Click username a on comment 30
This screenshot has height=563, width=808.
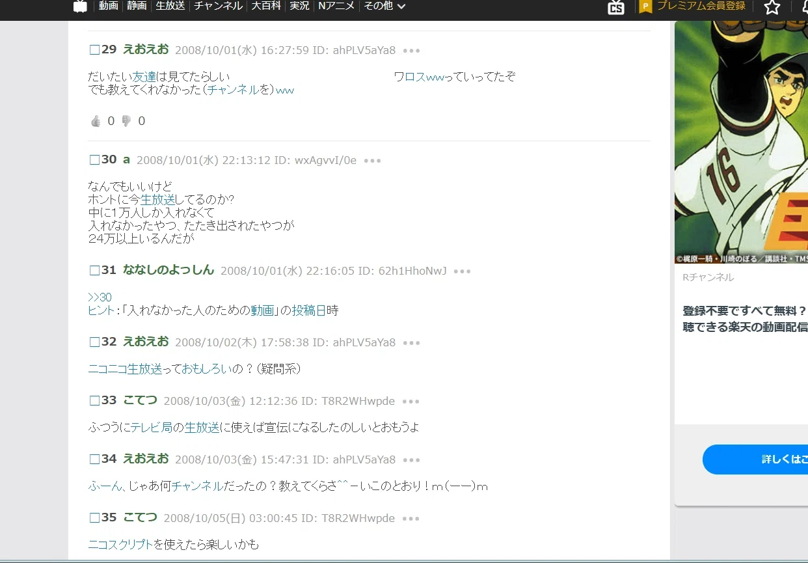coord(127,160)
